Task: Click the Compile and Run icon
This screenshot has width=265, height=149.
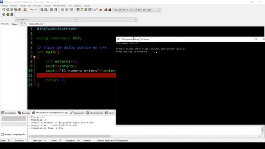Action: [86, 10]
